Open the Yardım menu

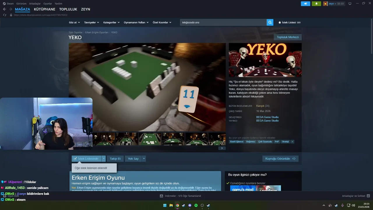click(x=58, y=3)
